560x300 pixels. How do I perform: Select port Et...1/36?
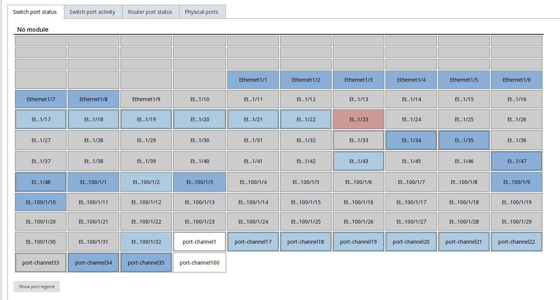(517, 140)
